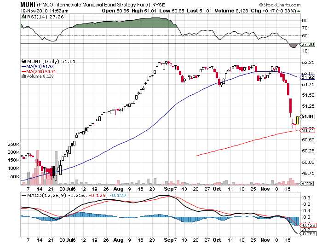Click the blue -0.127 histogram value
Viewport: 322px width, 244px height.
[118, 195]
